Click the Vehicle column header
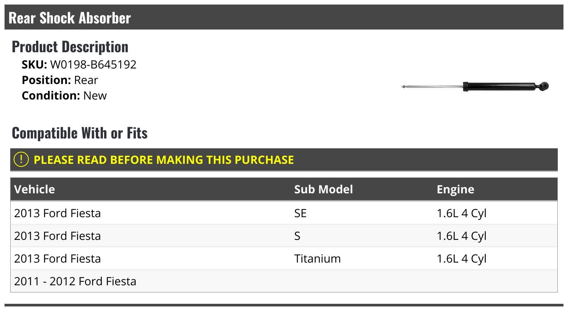 click(x=34, y=189)
